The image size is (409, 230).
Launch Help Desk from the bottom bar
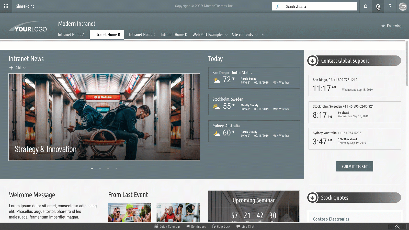(x=221, y=226)
